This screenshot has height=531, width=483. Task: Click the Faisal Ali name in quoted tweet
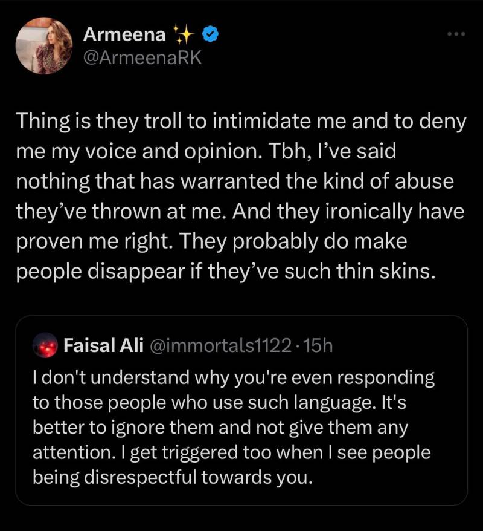[103, 345]
